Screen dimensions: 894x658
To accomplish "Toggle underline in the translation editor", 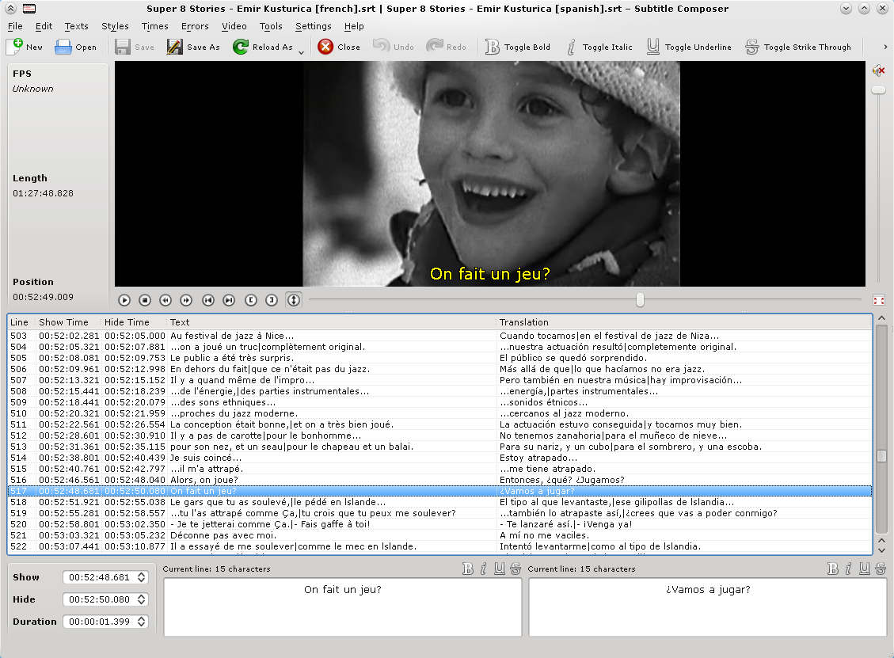I will point(865,569).
